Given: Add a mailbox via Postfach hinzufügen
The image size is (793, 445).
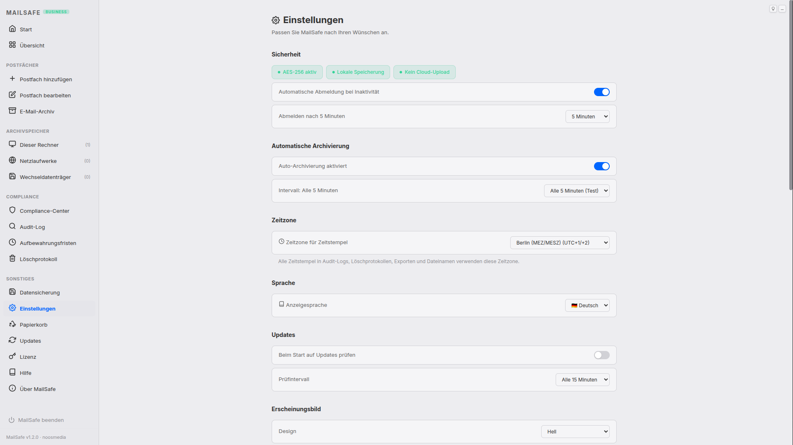Looking at the screenshot, I should [45, 79].
